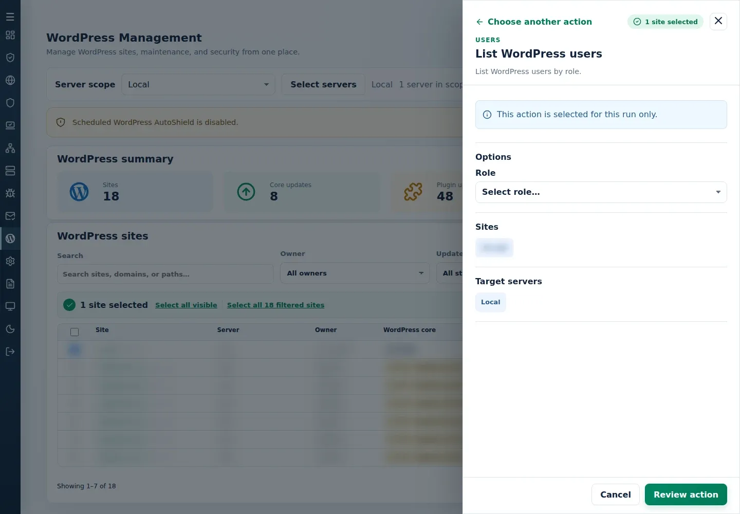The image size is (740, 514).
Task: Click the Server column header
Action: (x=228, y=330)
